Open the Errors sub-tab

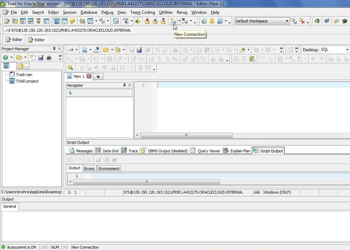coord(89,169)
